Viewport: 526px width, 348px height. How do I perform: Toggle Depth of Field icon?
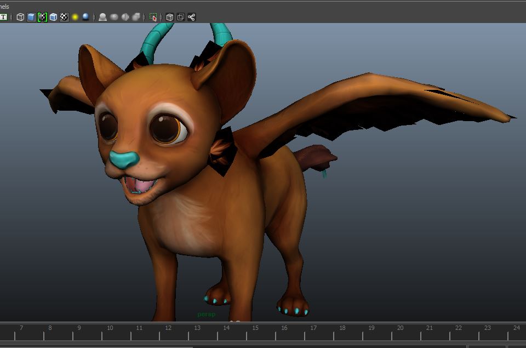click(x=136, y=17)
